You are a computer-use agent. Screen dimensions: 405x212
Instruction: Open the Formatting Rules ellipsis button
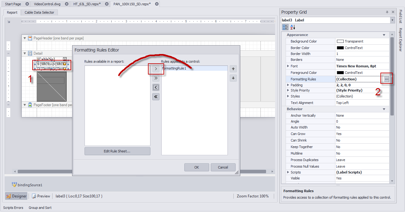[386, 79]
